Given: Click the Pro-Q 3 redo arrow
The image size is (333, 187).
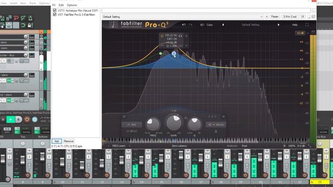Looking at the screenshot, I should tap(190, 25).
